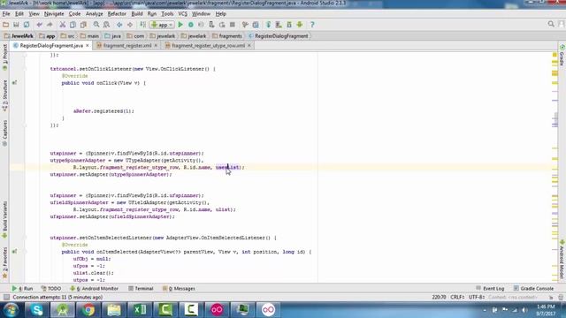Open the Tools menu
The image size is (566, 318).
tap(167, 14)
